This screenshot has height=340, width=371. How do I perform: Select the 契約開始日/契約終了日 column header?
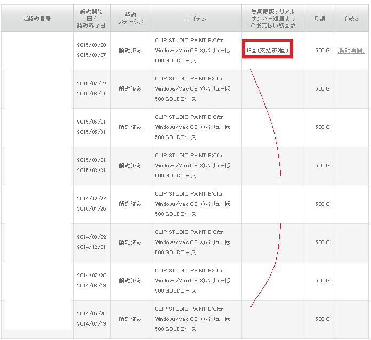92,18
